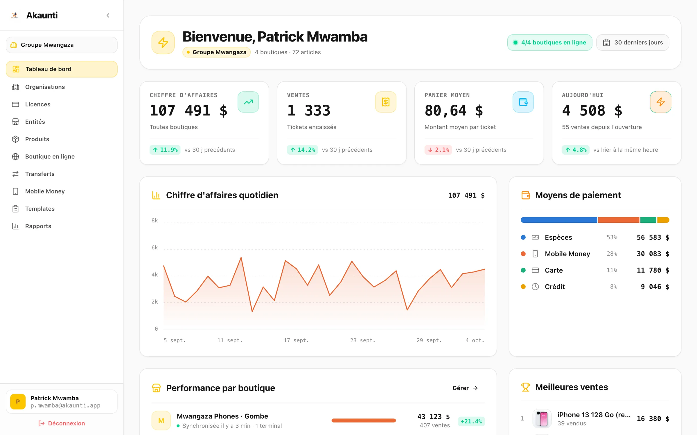Click the receipt icon on Ventes card
This screenshot has height=435, width=697.
[386, 102]
